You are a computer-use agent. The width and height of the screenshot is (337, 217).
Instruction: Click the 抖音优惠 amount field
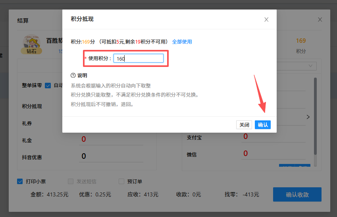(117, 156)
